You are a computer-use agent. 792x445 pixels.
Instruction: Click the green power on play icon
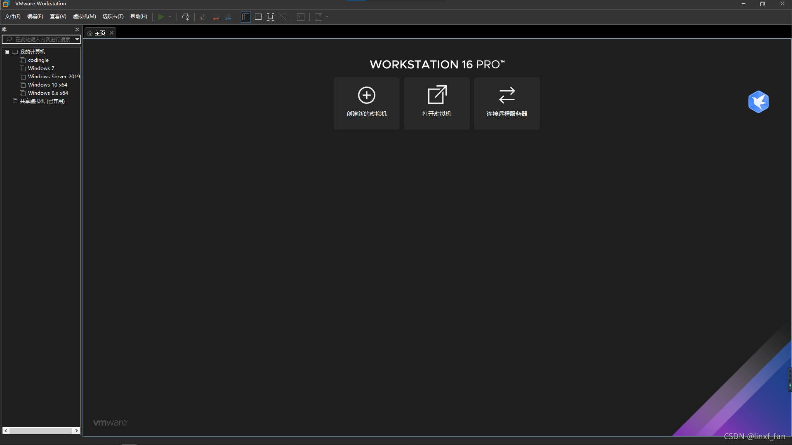point(161,17)
